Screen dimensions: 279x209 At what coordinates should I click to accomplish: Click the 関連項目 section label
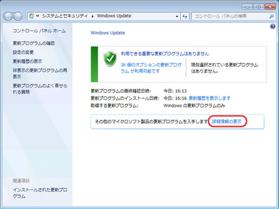[21, 181]
